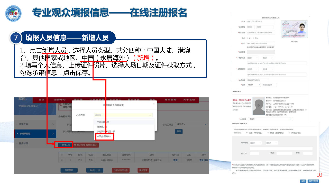Open second 收件地址 dropdown
Screen dimensions: 329x185
(x=272, y=143)
